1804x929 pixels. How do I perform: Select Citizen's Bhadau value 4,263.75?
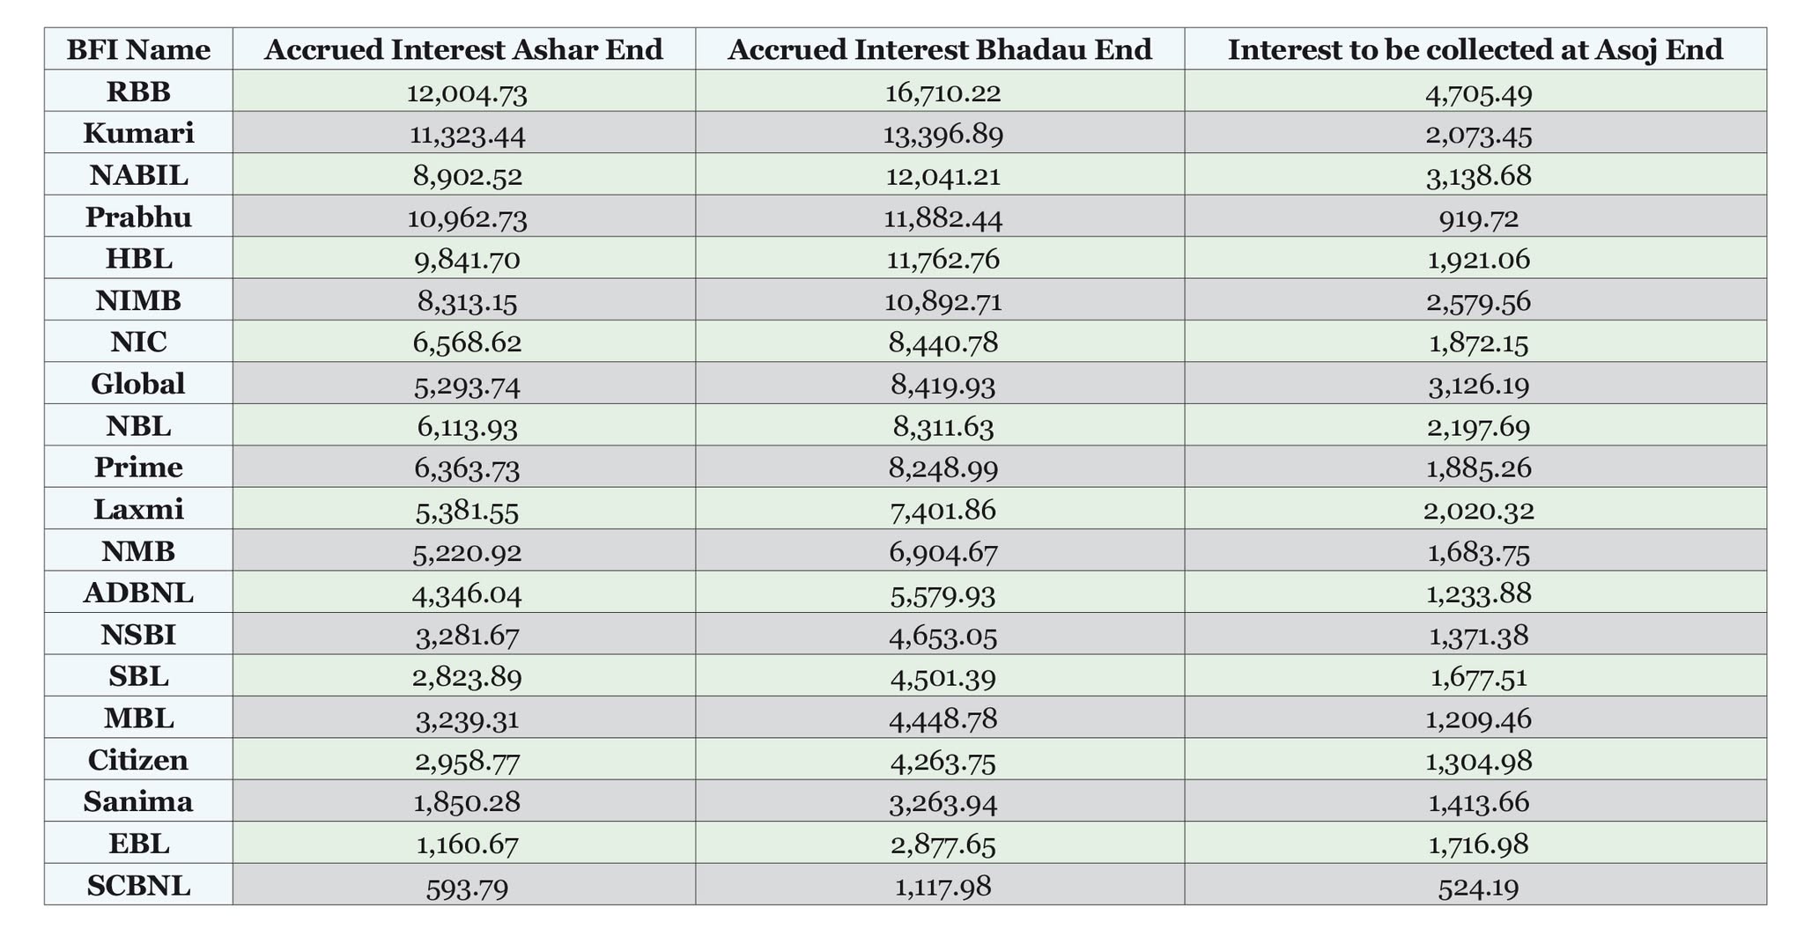point(943,760)
